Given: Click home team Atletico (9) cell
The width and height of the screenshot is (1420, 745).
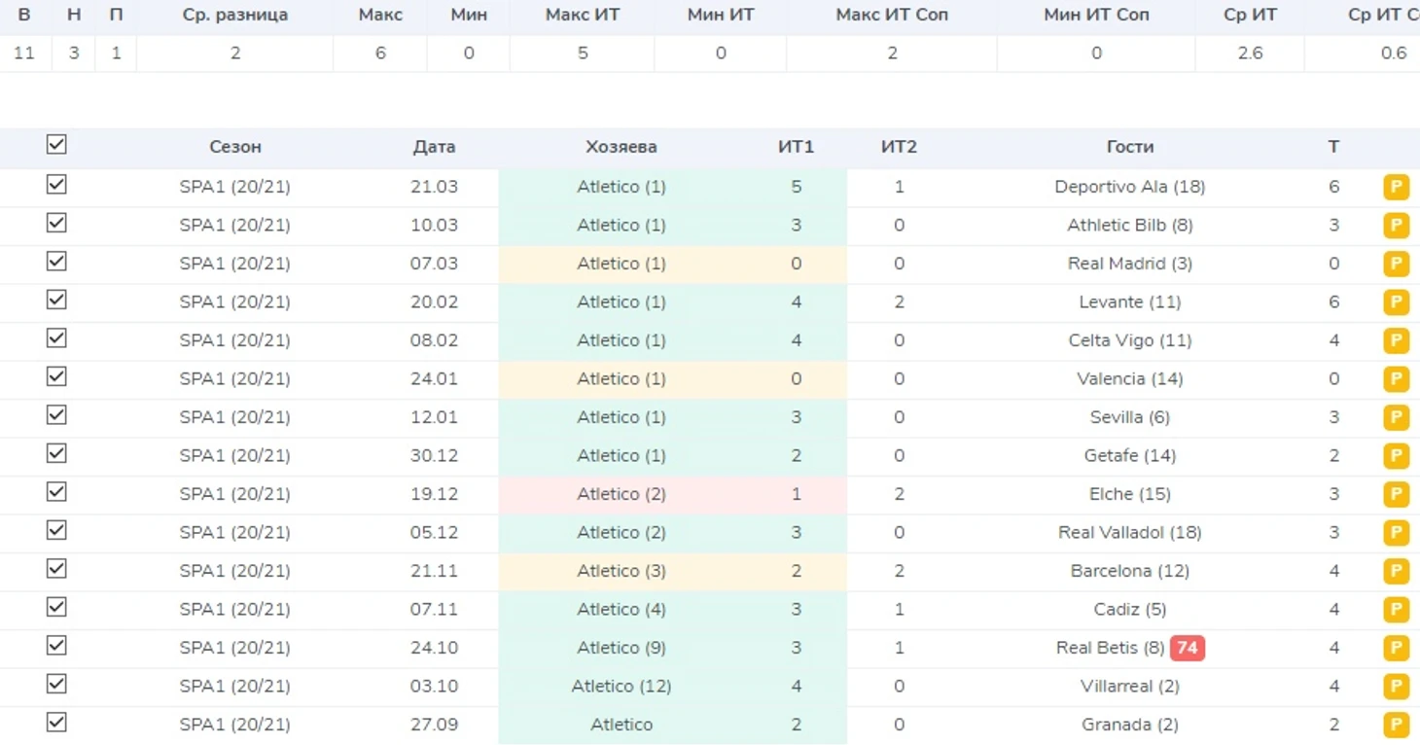Looking at the screenshot, I should (x=621, y=648).
